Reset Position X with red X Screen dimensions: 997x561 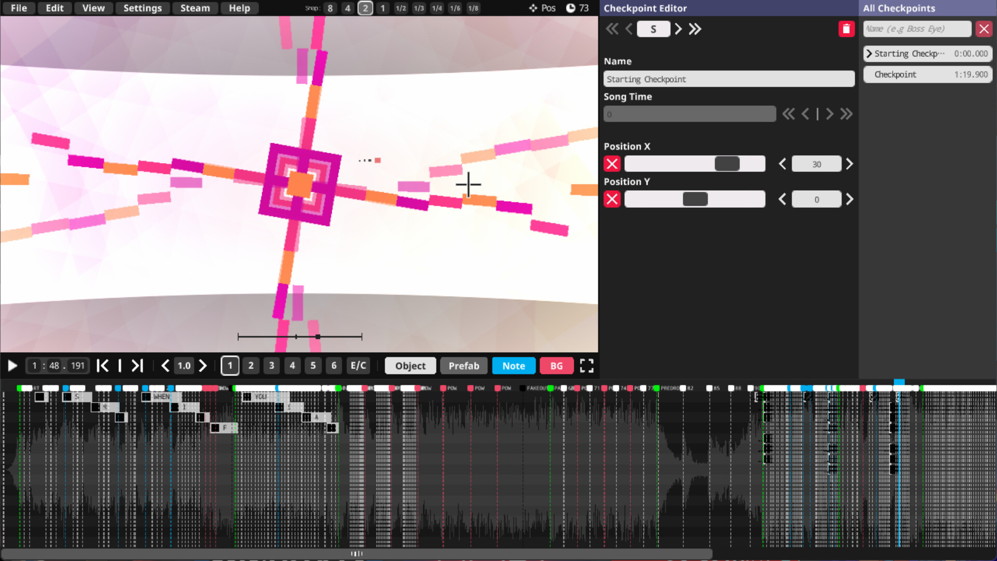612,164
